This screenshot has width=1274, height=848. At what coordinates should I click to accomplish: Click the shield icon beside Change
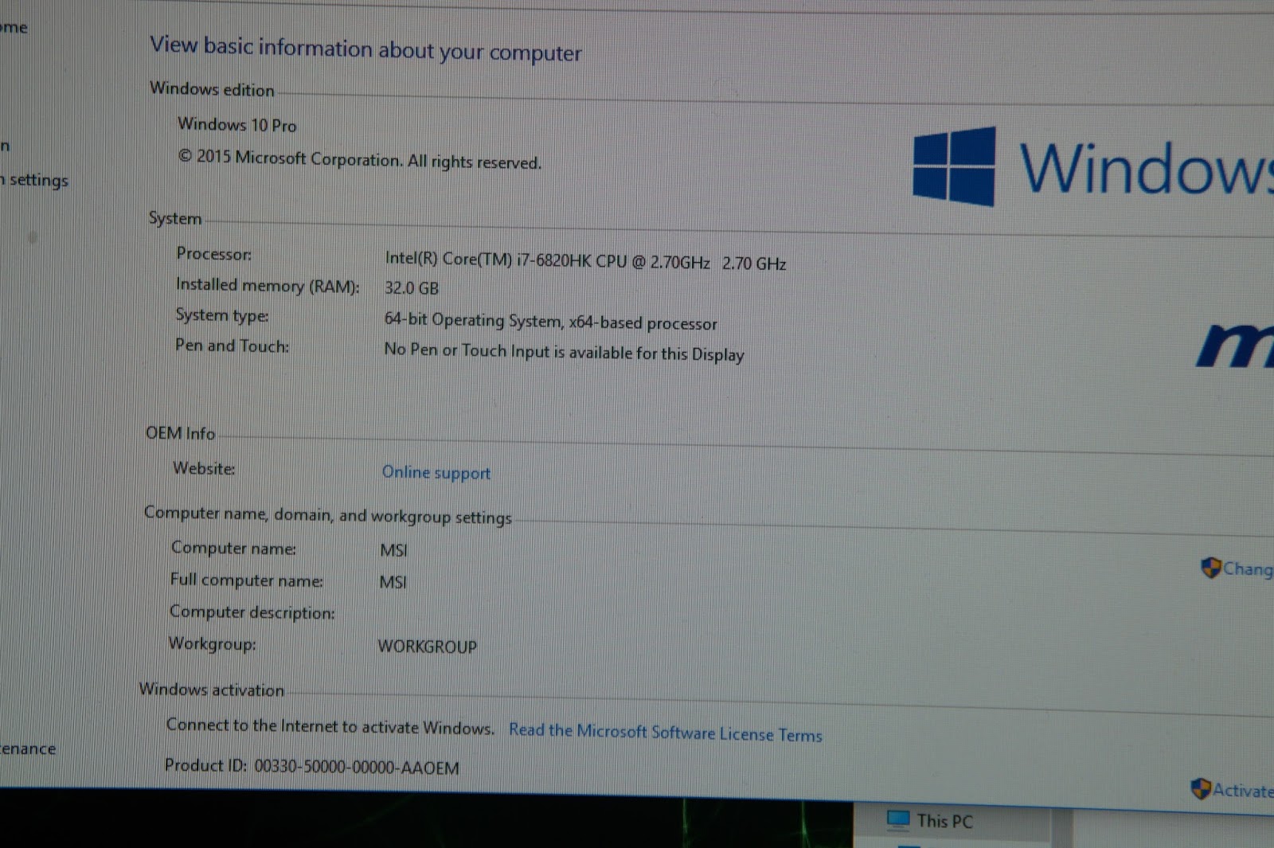pyautogui.click(x=1210, y=569)
